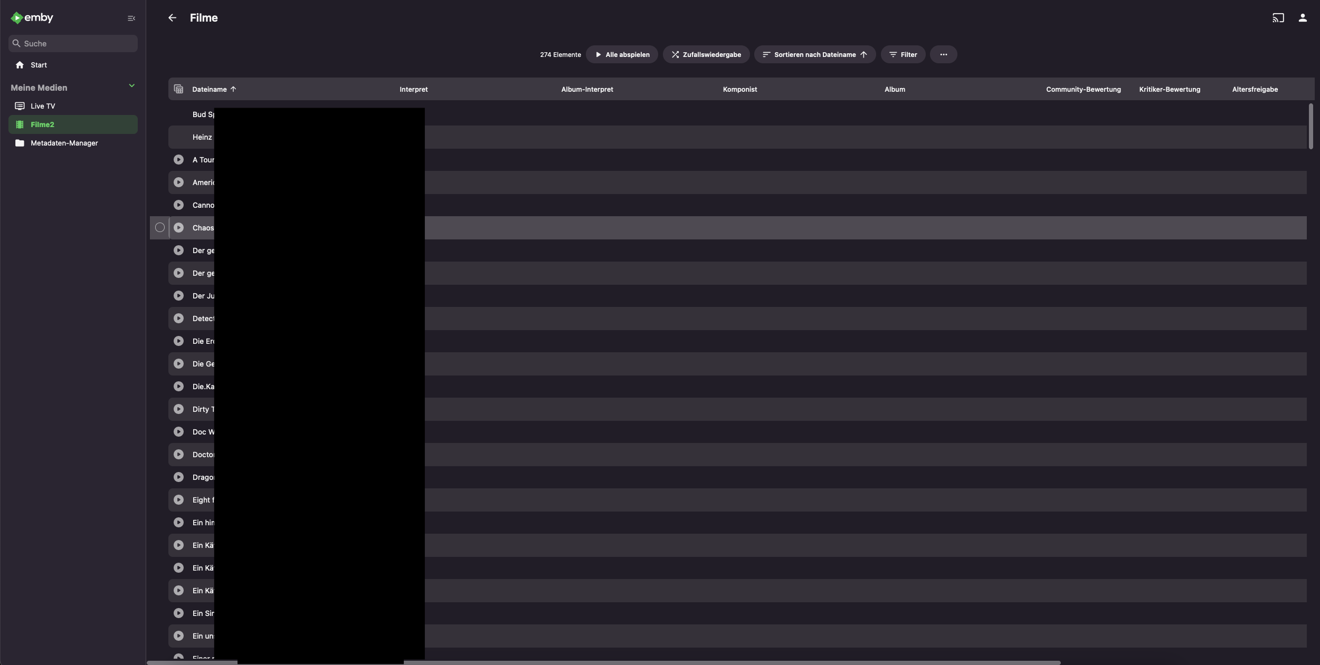1320x665 pixels.
Task: Go back using the arrow icon
Action: (172, 18)
